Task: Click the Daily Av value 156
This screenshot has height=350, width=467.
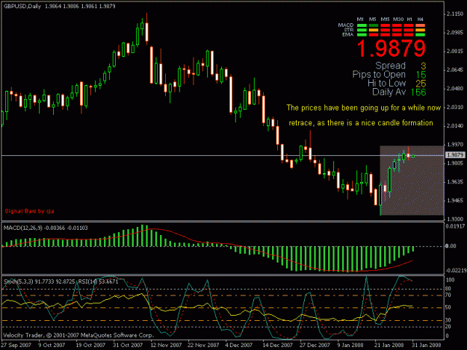Action: coord(418,93)
